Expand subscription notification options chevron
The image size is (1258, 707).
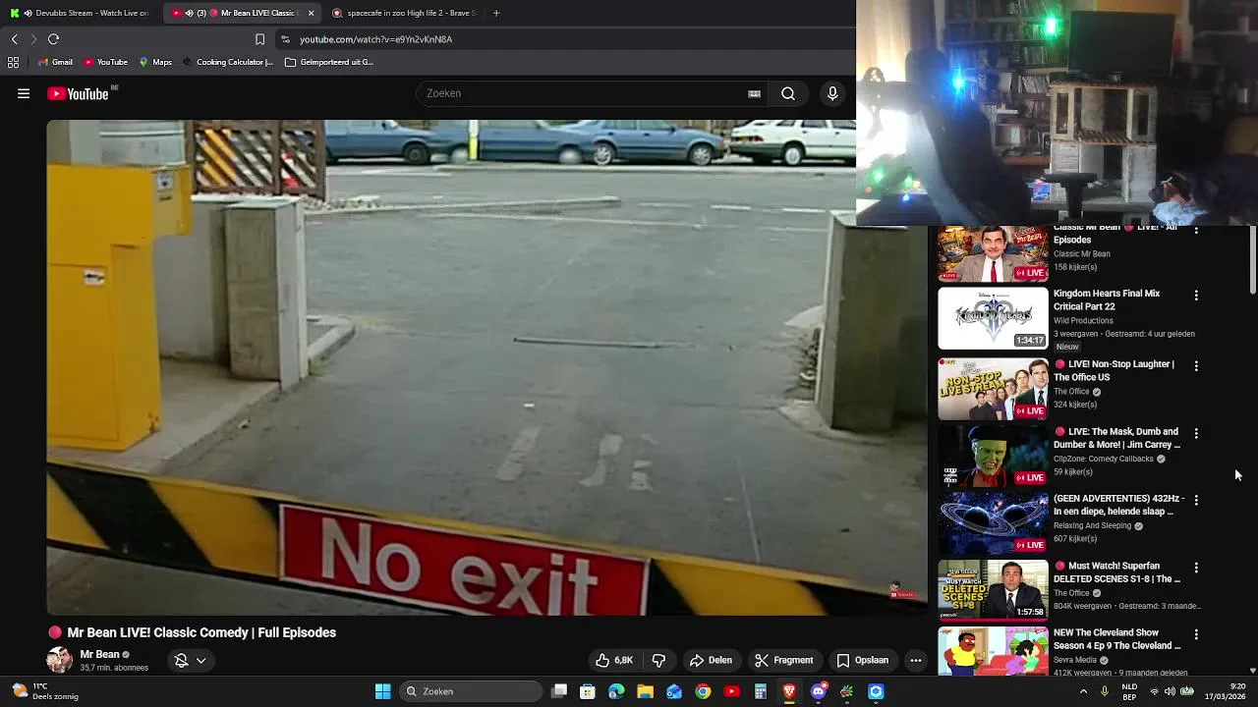[x=200, y=661]
